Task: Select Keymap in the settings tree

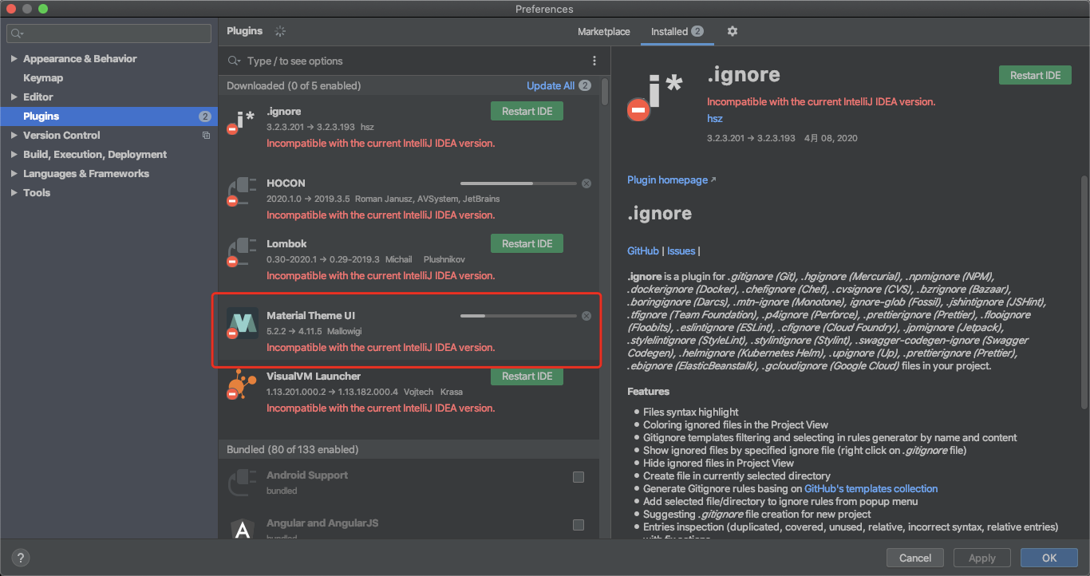Action: [x=43, y=78]
